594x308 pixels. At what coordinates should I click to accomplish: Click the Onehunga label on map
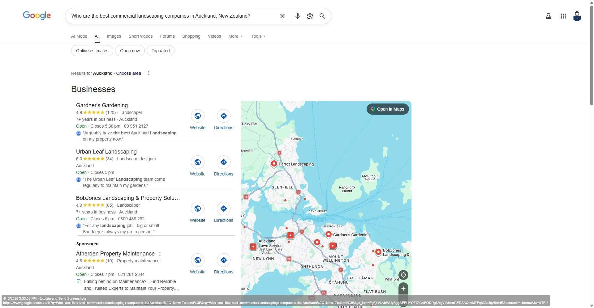(312, 267)
